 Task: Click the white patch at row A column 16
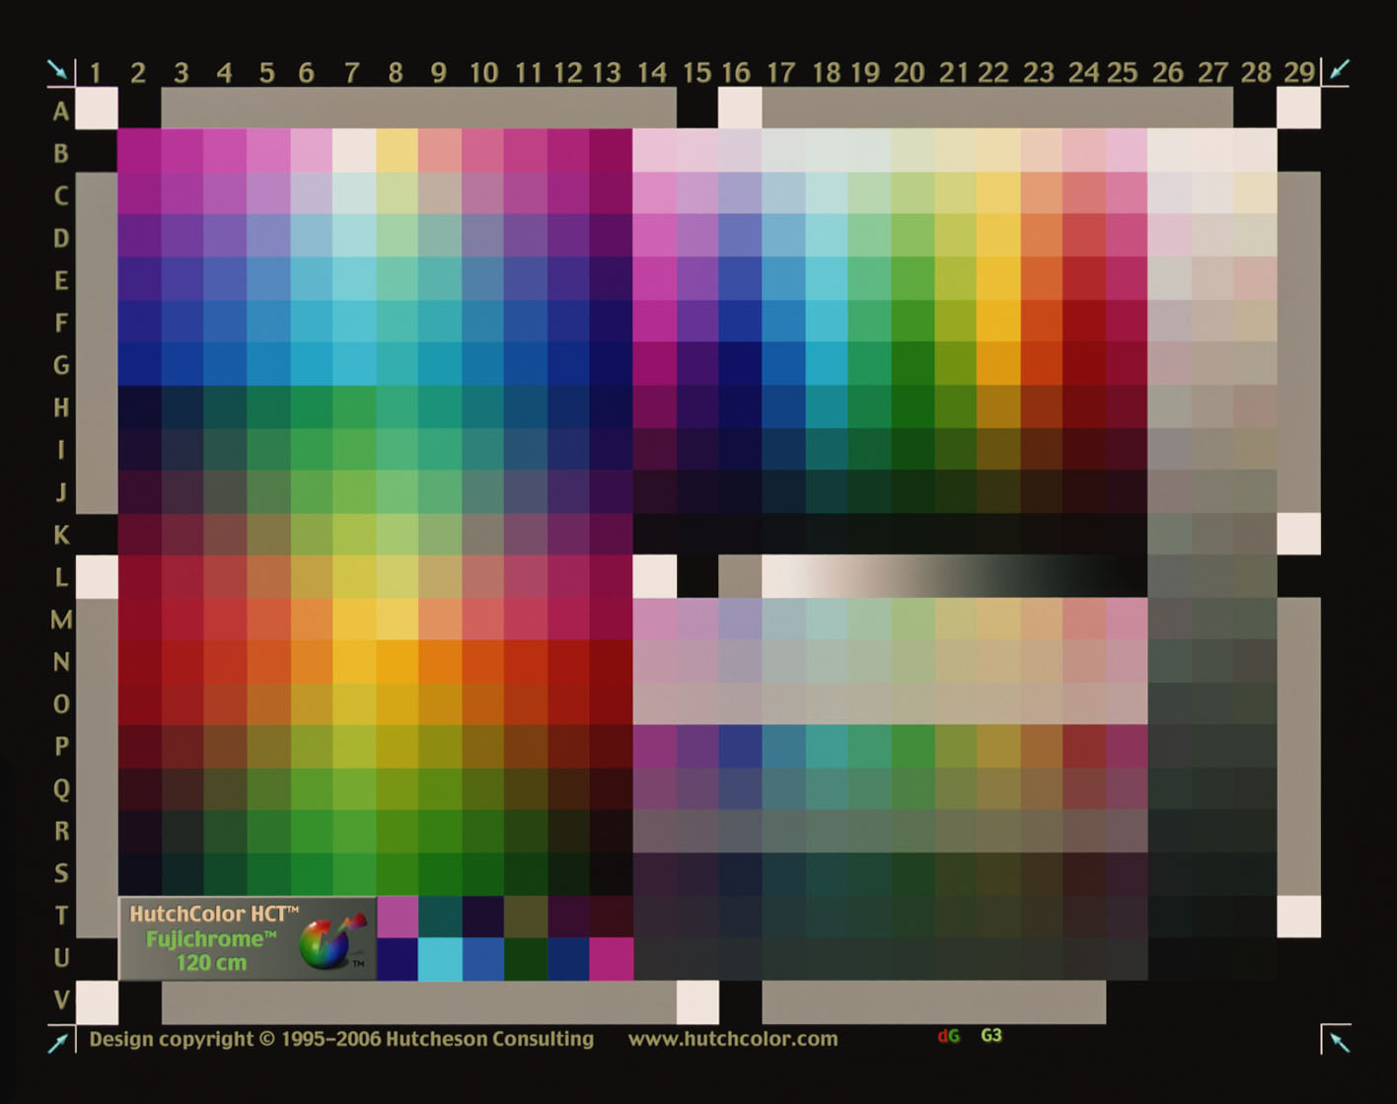(x=740, y=109)
